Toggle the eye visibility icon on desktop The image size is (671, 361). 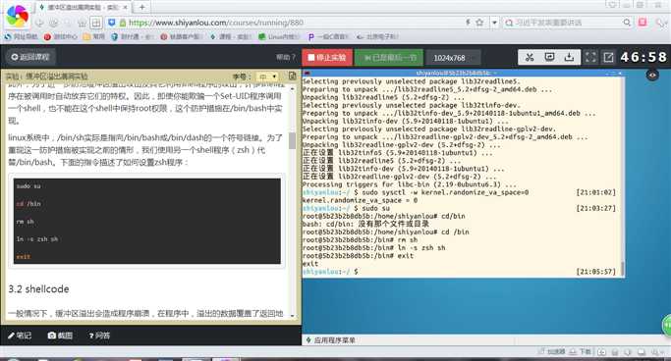652,76
